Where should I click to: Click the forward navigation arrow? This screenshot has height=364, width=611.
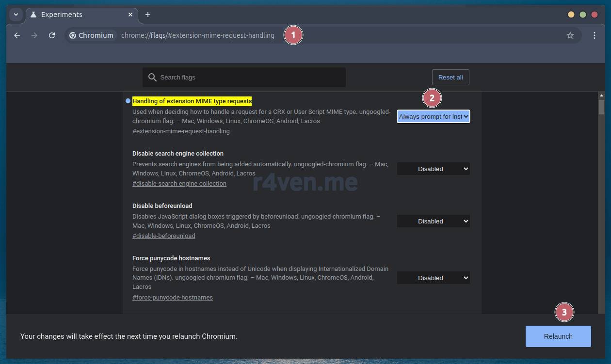click(34, 35)
